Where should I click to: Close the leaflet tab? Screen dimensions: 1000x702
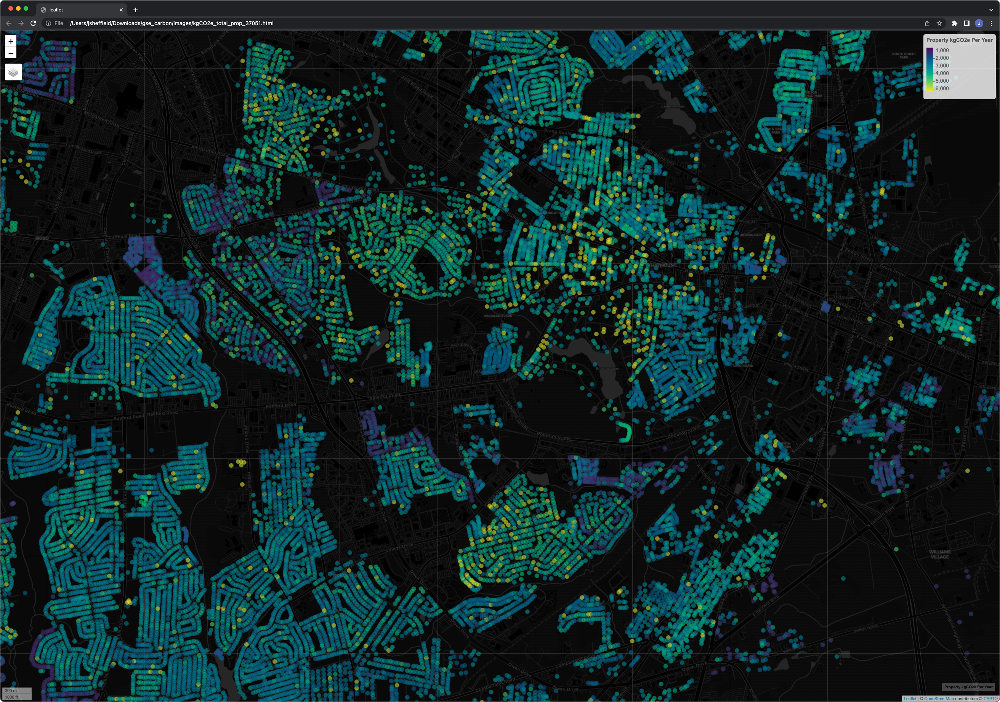(121, 10)
